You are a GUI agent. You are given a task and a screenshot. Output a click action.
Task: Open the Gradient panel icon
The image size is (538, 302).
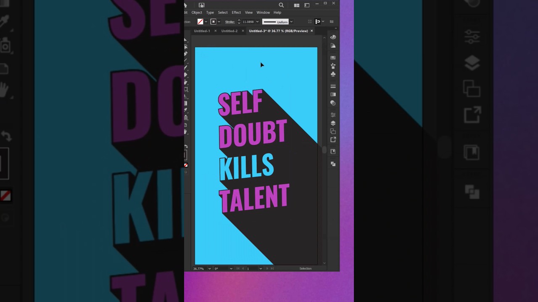pyautogui.click(x=333, y=94)
